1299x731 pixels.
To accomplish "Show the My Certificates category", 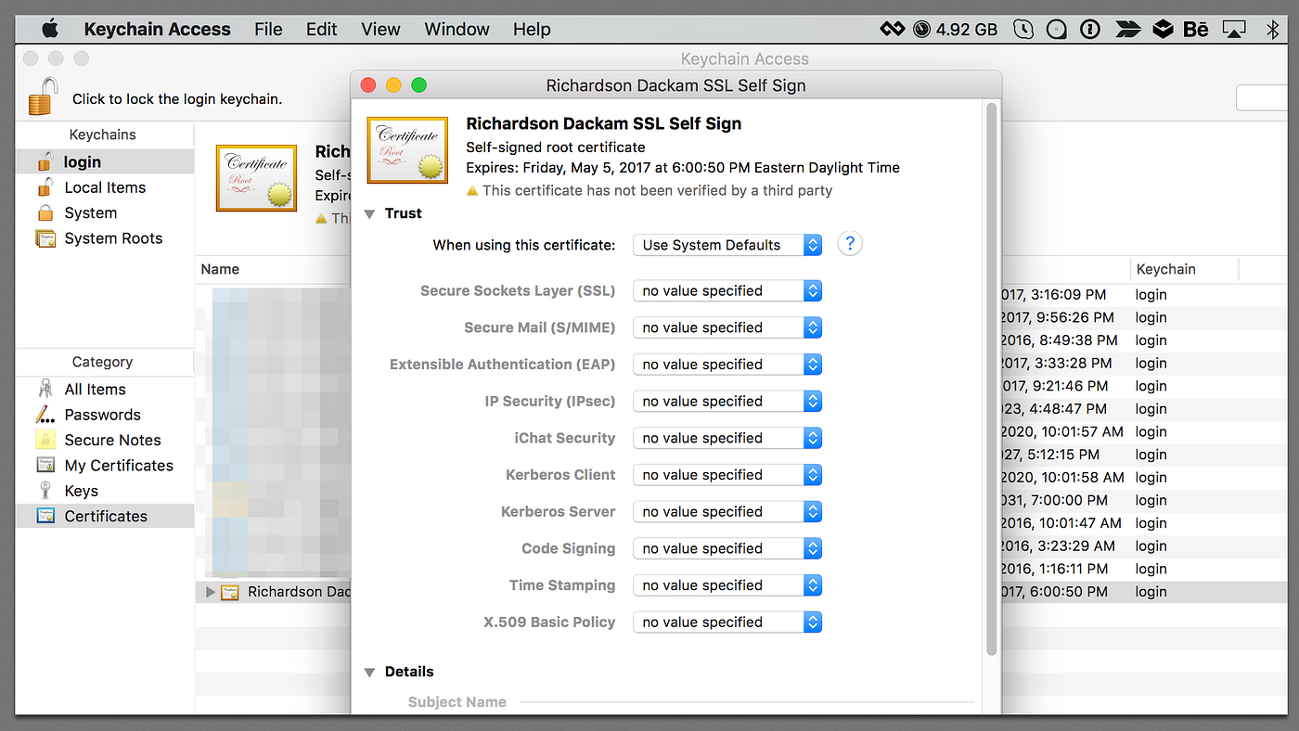I will point(105,466).
